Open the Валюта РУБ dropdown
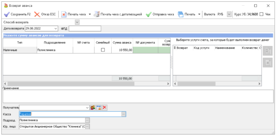 click(229, 14)
